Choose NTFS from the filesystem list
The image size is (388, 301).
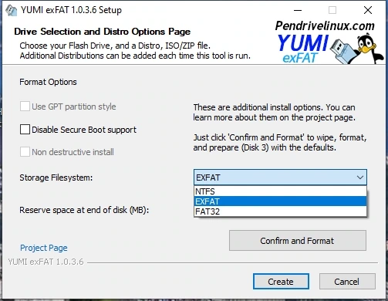280,191
